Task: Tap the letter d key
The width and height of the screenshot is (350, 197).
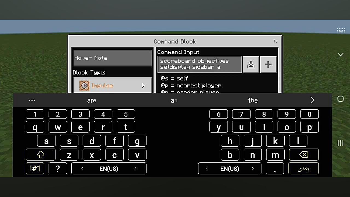Action: [92, 141]
